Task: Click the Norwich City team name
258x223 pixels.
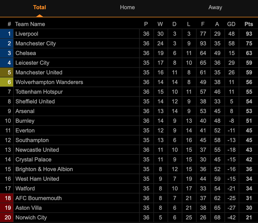Action: [31, 218]
